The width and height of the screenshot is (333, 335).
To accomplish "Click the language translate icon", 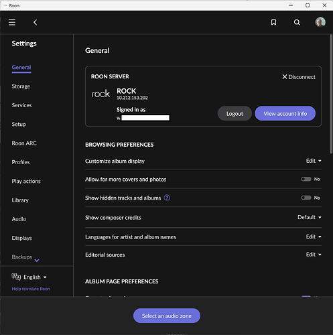I will click(x=16, y=277).
